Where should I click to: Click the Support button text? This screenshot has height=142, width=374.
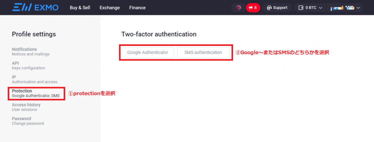[280, 8]
